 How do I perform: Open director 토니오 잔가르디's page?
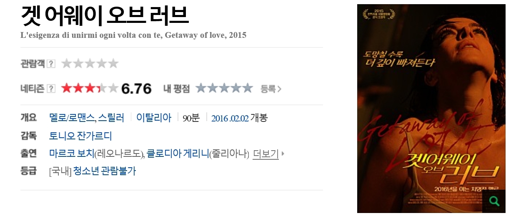point(80,136)
